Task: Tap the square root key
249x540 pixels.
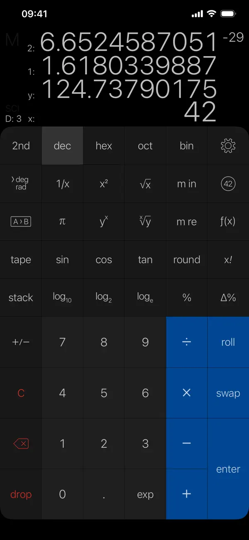Action: click(145, 184)
